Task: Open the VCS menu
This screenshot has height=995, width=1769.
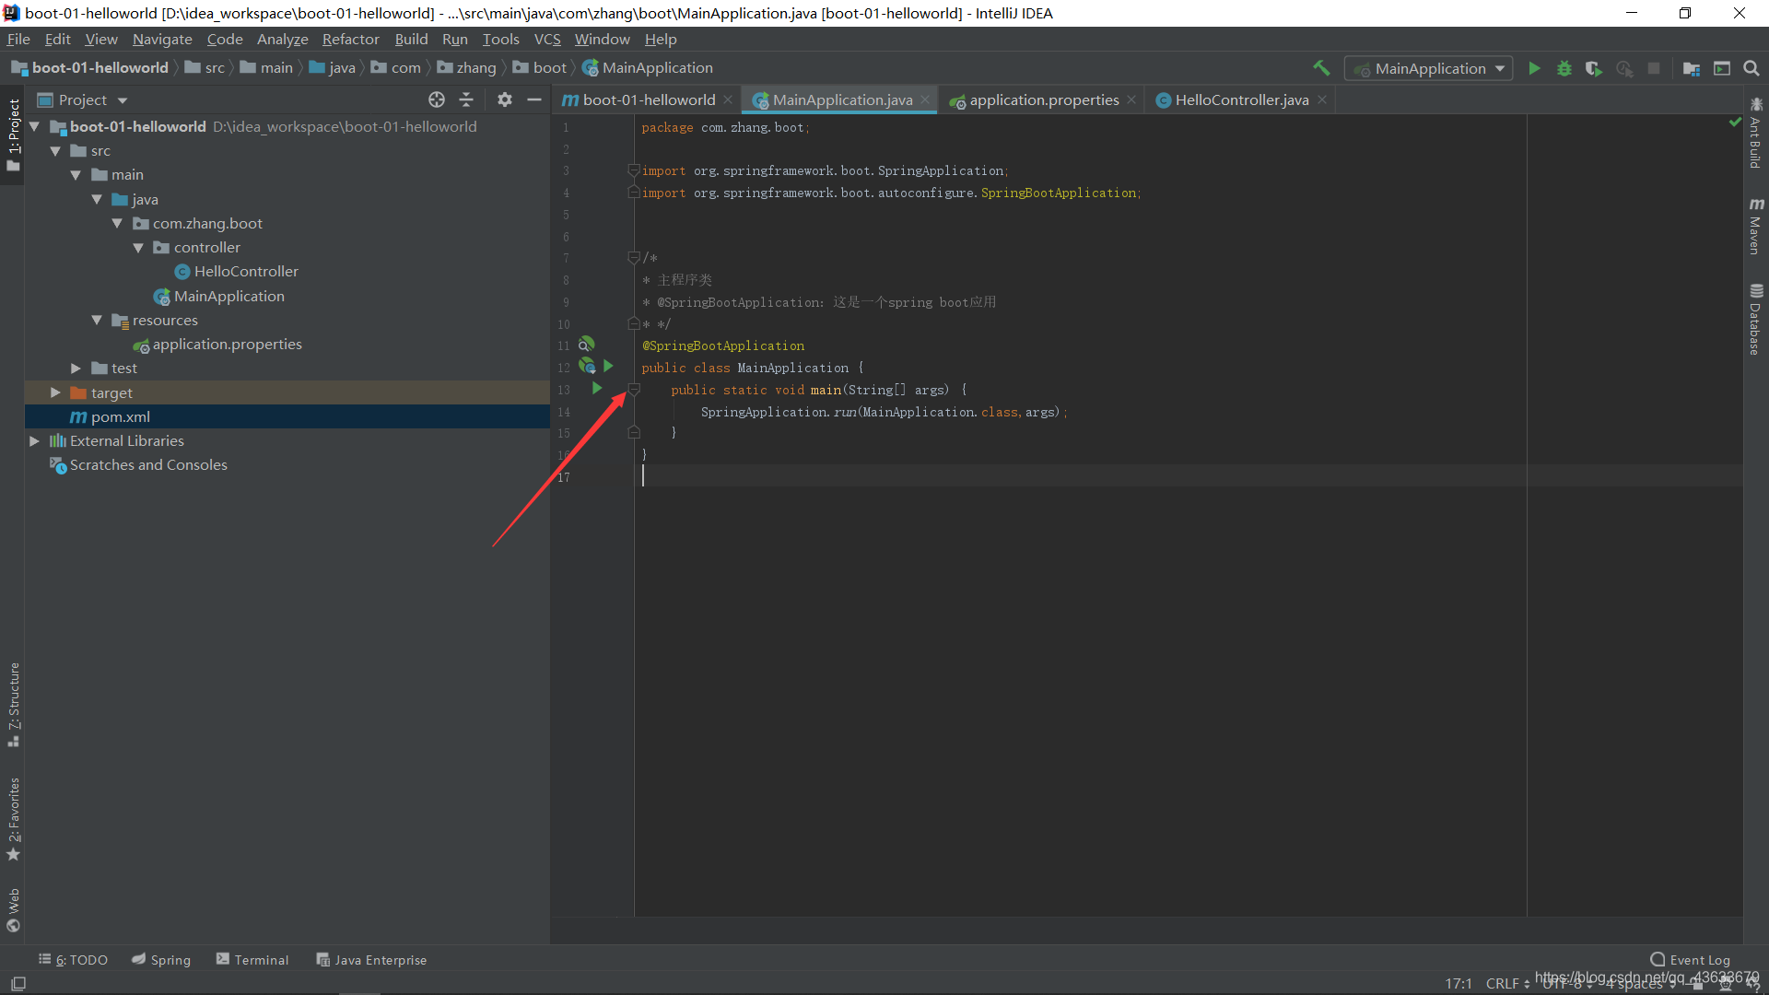Action: tap(547, 39)
